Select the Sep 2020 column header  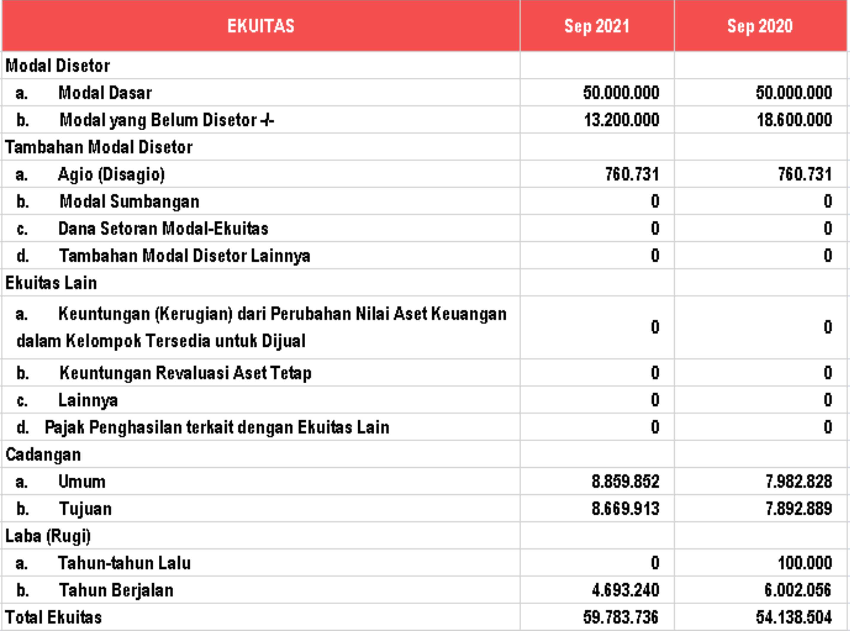tap(760, 26)
